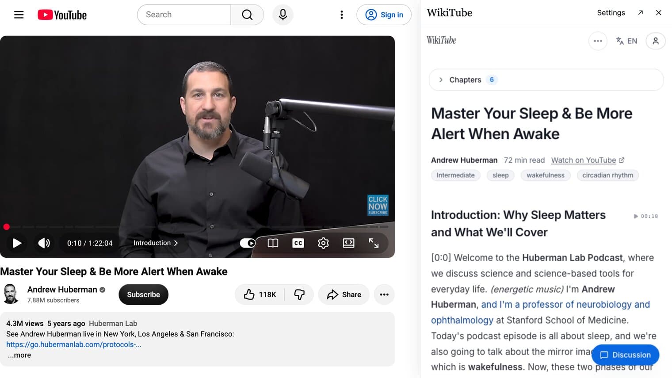
Task: Open WikiTube Settings
Action: [x=611, y=12]
